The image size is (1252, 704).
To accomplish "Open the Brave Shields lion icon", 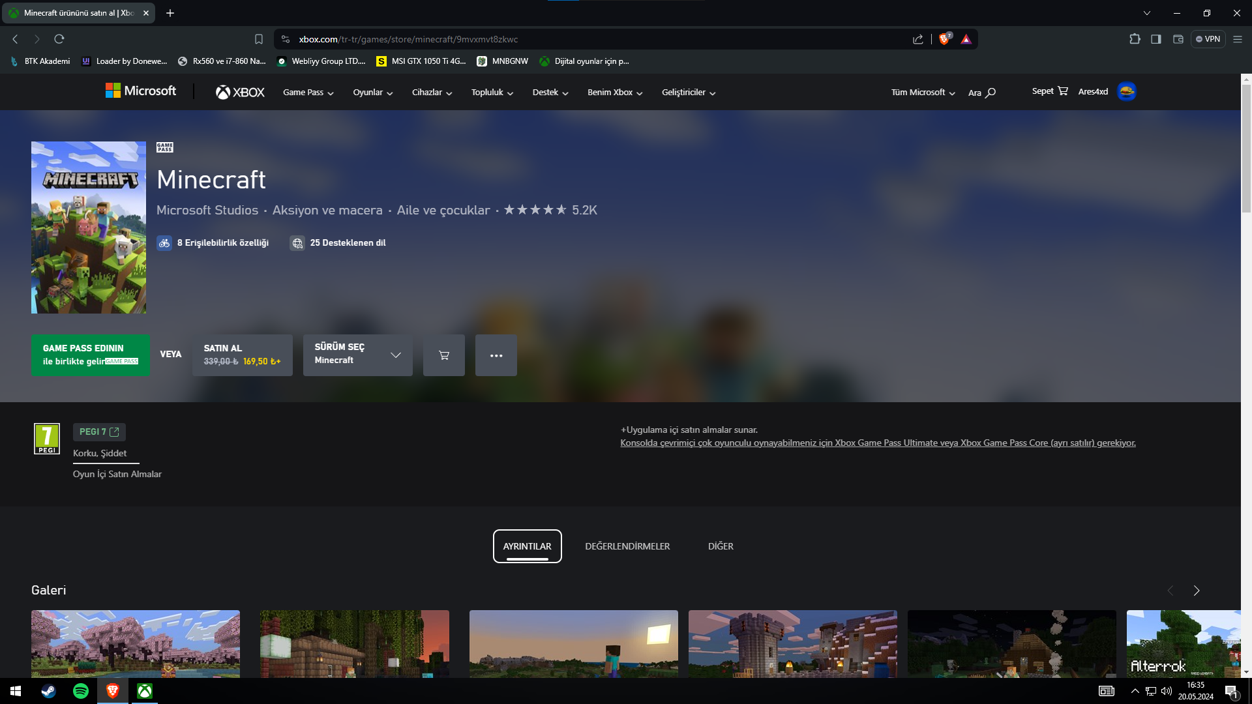I will [944, 39].
